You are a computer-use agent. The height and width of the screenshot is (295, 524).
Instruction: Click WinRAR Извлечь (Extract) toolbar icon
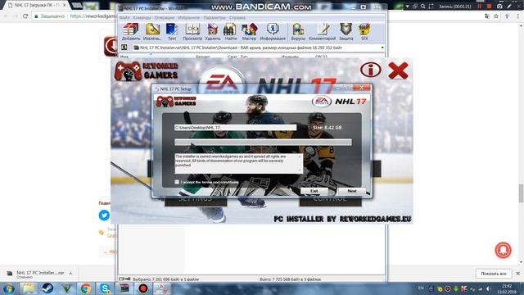152,32
